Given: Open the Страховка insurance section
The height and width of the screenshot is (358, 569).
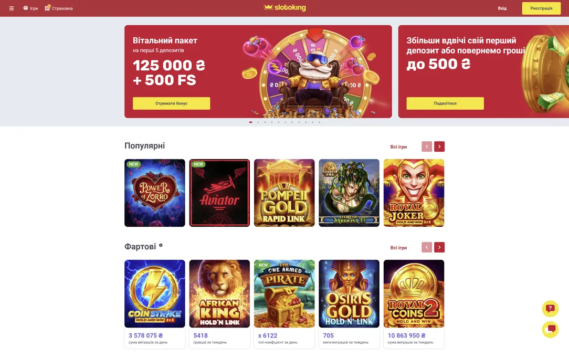Looking at the screenshot, I should pos(59,8).
